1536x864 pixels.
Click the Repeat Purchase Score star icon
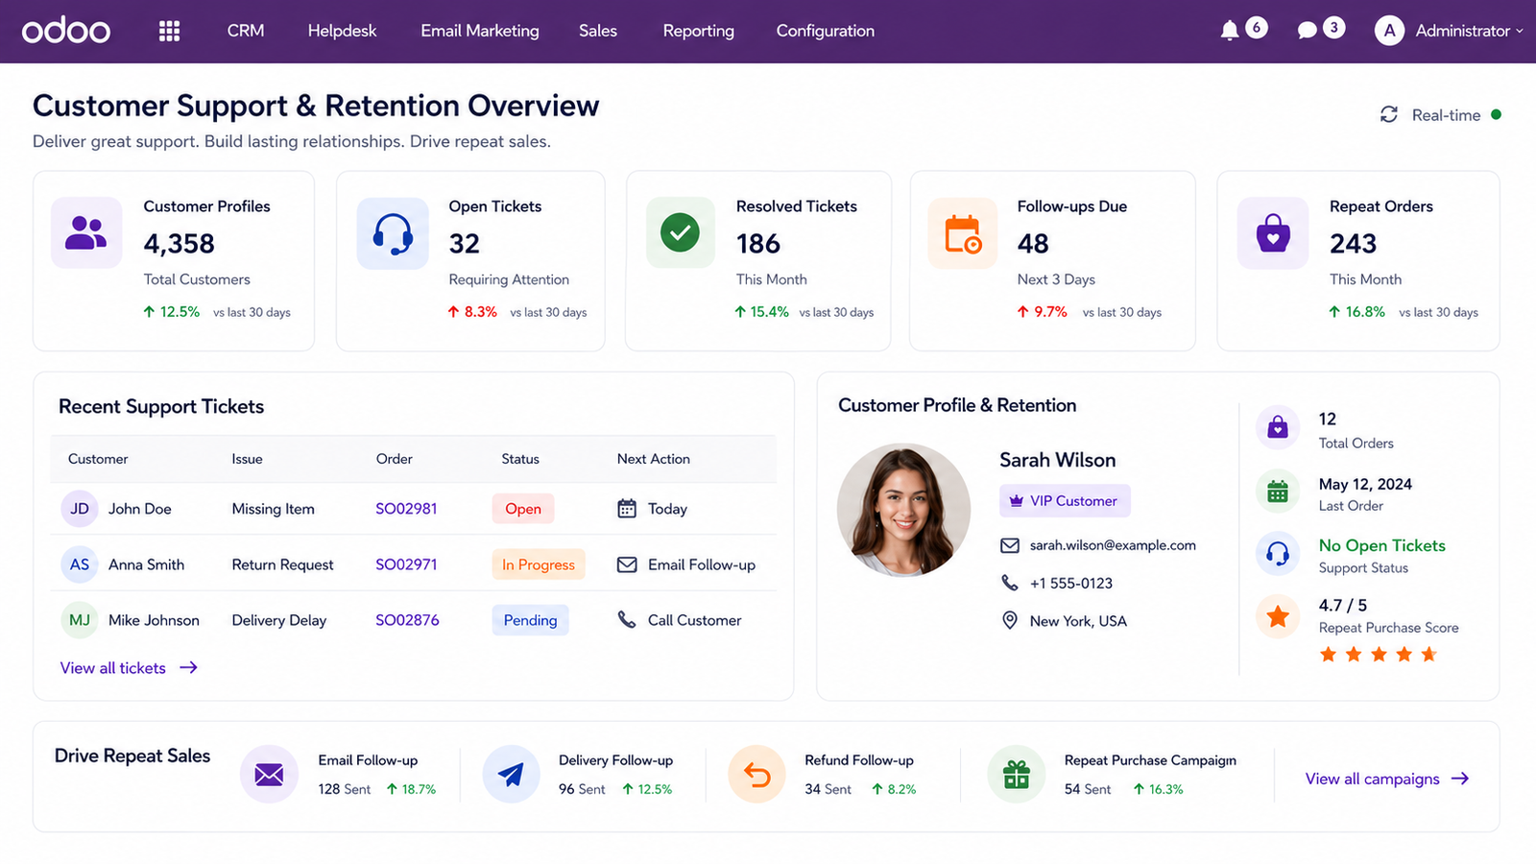[1278, 616]
